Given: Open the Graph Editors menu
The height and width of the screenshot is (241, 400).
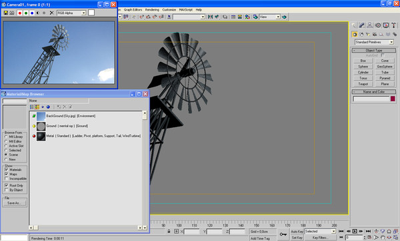Looking at the screenshot, I should pyautogui.click(x=133, y=10).
